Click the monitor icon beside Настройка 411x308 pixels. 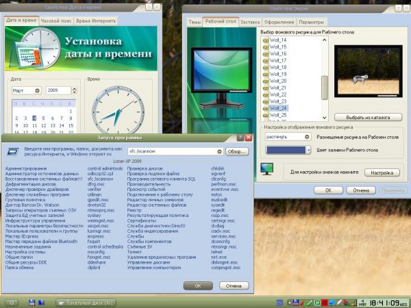[268, 168]
